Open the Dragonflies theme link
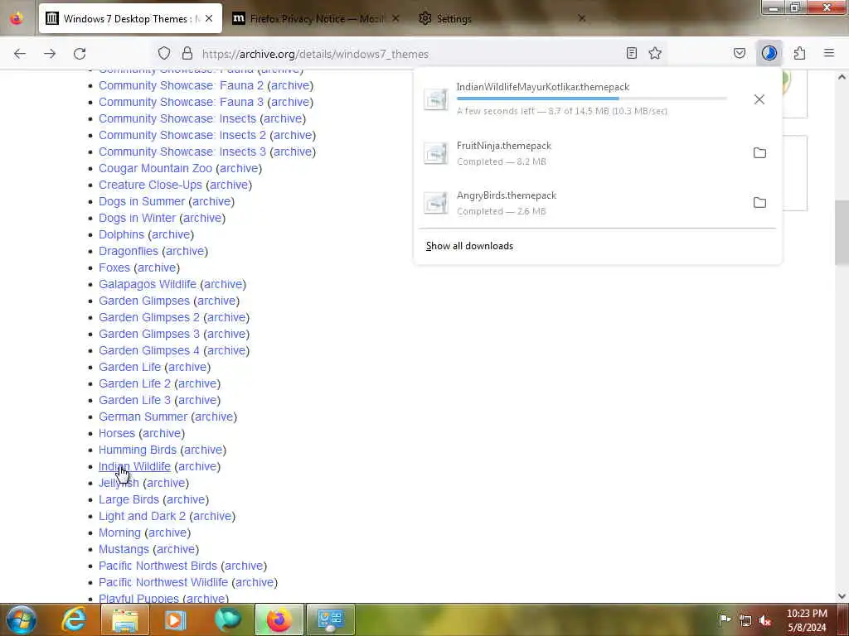This screenshot has height=636, width=849. tap(129, 251)
